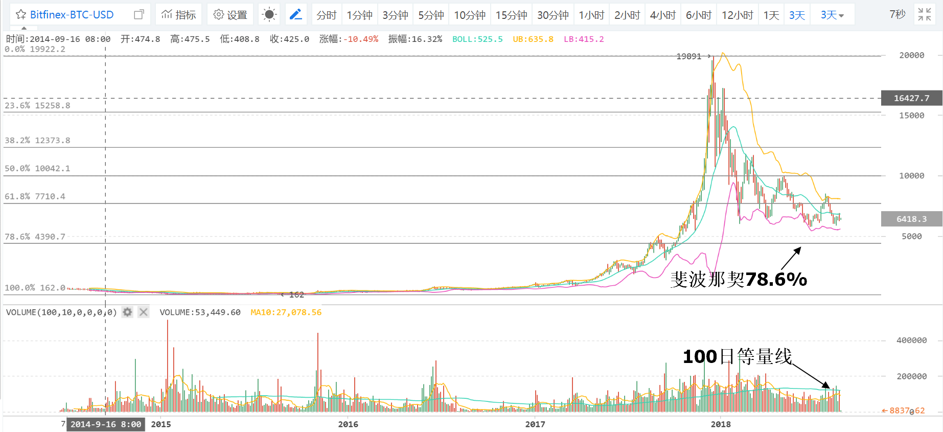Switch to the 分时 timeframe
The image size is (943, 432).
tap(326, 15)
